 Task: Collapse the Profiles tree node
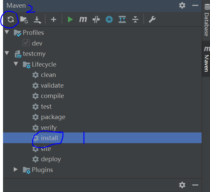click(x=7, y=32)
